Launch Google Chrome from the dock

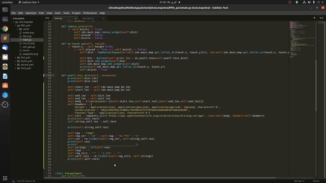coord(5,28)
